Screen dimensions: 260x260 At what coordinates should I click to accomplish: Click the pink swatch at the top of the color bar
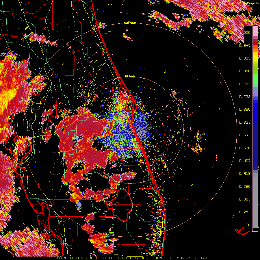255,31
